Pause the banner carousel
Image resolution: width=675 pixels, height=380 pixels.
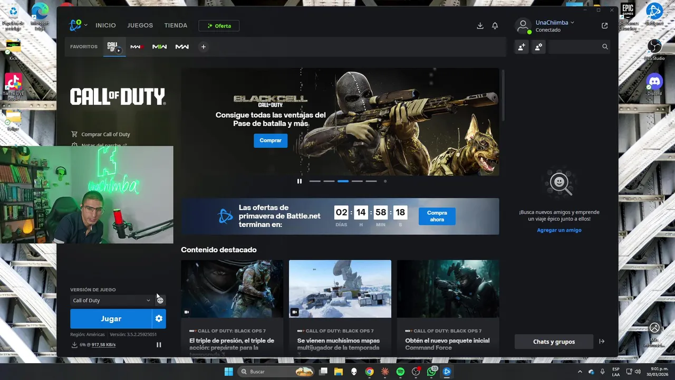click(x=300, y=181)
